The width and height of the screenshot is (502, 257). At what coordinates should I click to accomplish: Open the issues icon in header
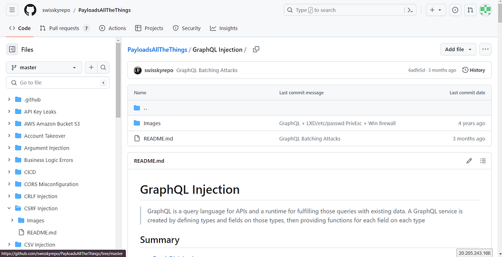455,10
